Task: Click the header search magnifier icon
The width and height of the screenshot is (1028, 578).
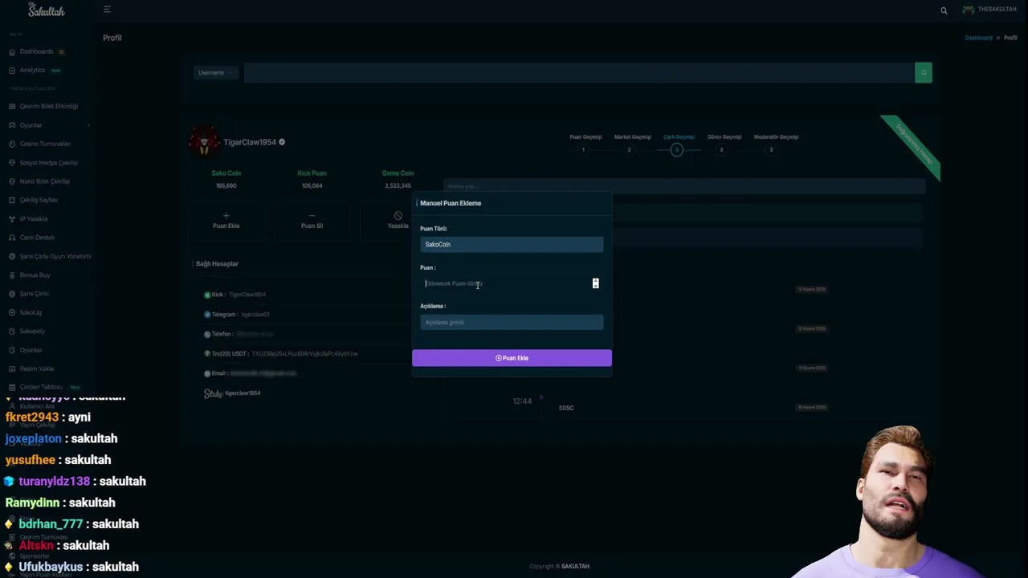Action: pyautogui.click(x=944, y=10)
